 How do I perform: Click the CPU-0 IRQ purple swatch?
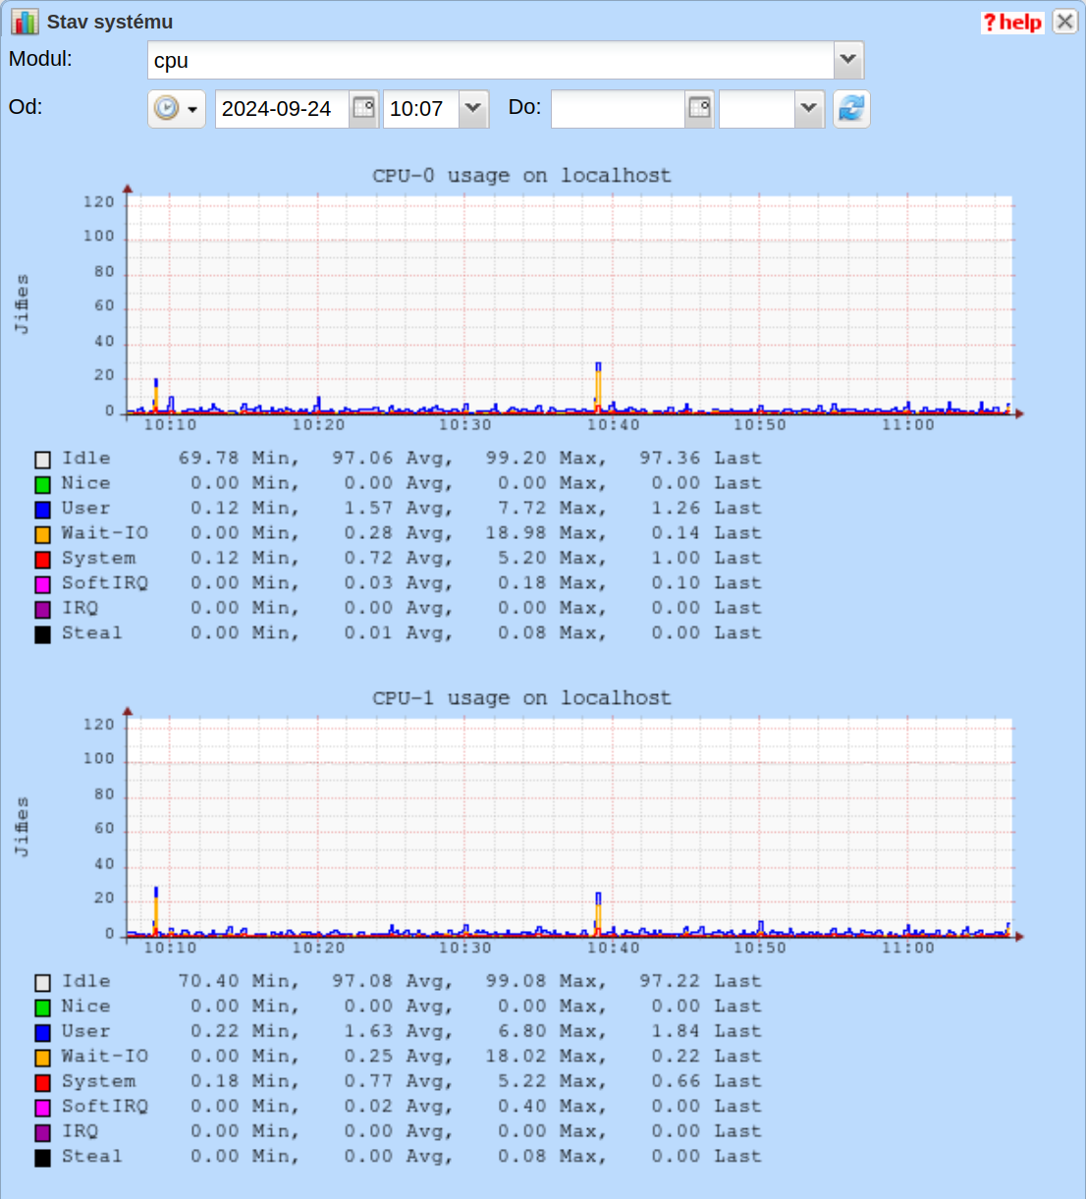click(42, 610)
